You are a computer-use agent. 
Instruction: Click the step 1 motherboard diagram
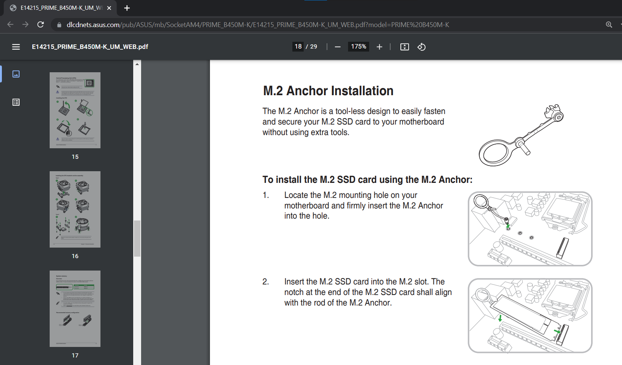click(530, 229)
